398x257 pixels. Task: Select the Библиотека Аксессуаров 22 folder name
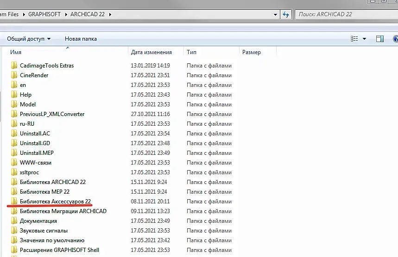tap(55, 202)
